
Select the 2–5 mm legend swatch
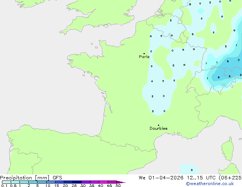click(33, 182)
